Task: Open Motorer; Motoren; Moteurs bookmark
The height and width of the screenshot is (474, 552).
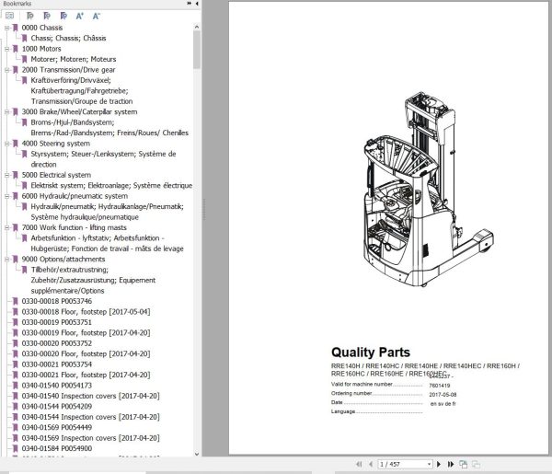Action: (x=74, y=59)
